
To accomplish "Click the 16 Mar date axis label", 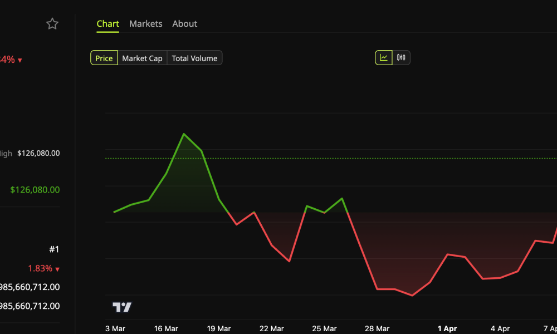I will 165,328.
